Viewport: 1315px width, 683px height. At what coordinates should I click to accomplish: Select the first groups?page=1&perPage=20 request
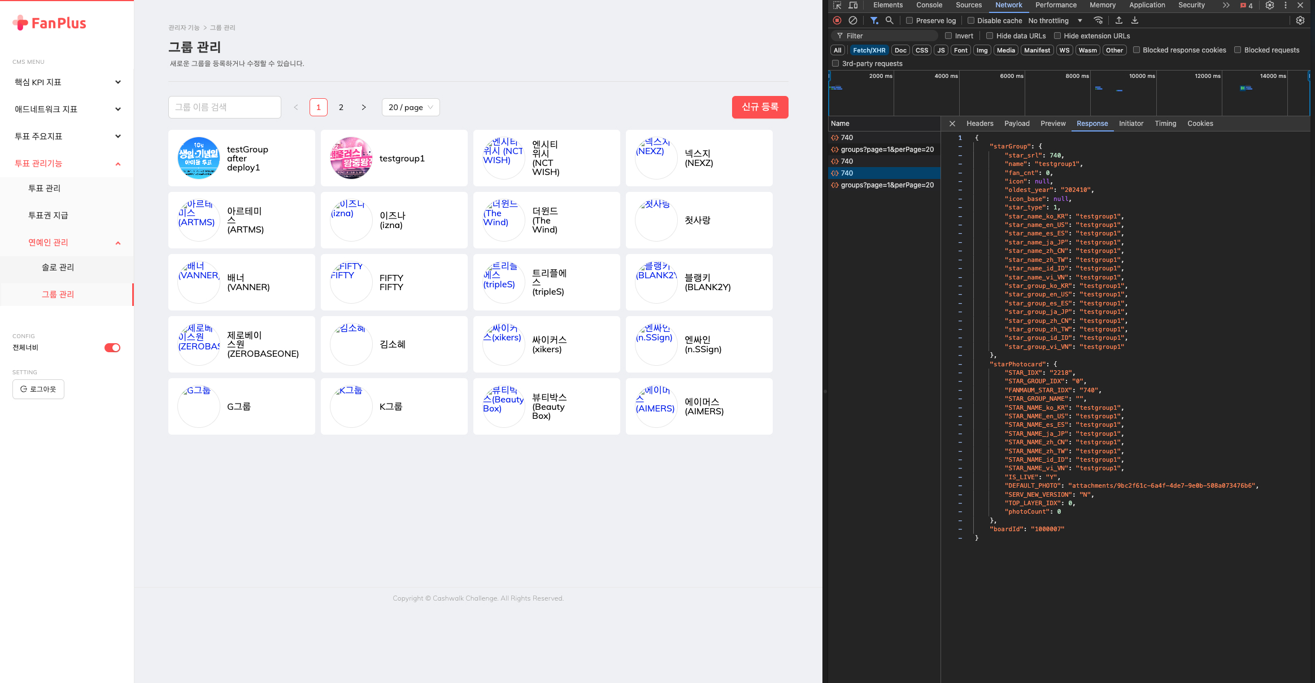click(884, 150)
